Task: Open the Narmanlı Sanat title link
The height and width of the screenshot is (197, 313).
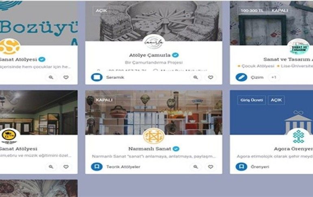Action: 150,149
